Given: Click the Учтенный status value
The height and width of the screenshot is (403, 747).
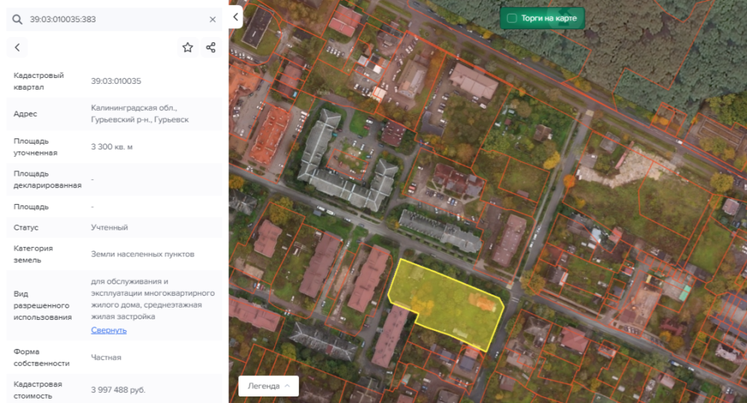Looking at the screenshot, I should tap(109, 227).
